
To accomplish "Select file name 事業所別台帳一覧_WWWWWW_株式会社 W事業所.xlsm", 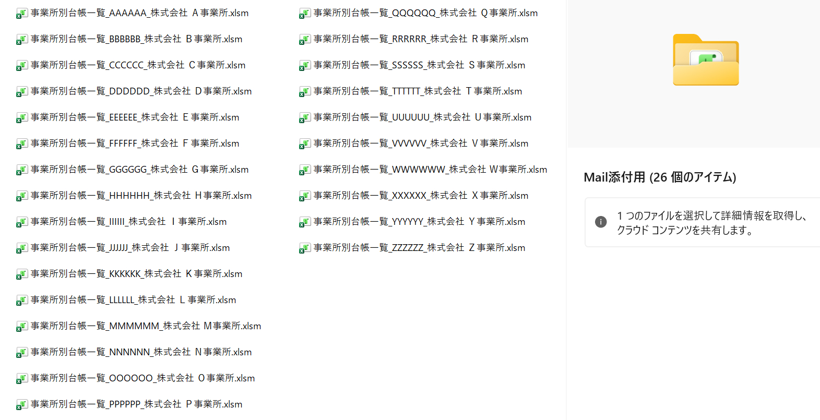I will [430, 170].
